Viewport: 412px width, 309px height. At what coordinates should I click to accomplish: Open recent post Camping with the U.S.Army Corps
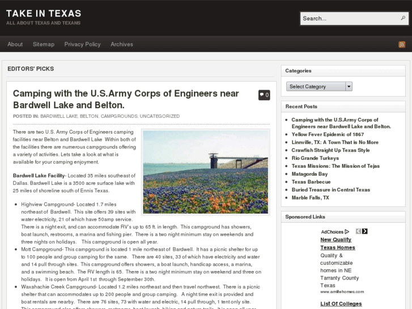coord(341,123)
